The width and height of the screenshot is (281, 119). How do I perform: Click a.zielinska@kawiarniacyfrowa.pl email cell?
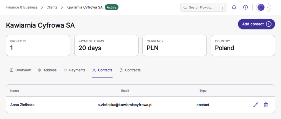(125, 105)
